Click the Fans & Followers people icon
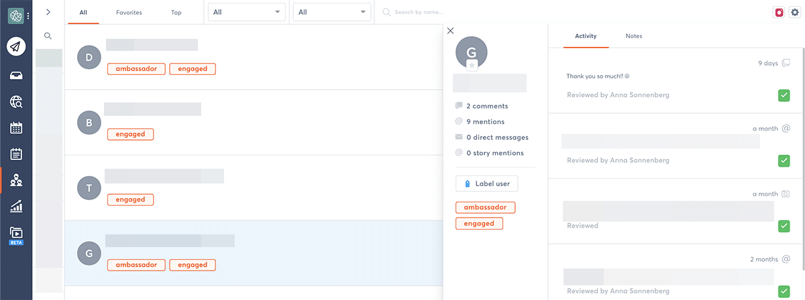 click(16, 180)
